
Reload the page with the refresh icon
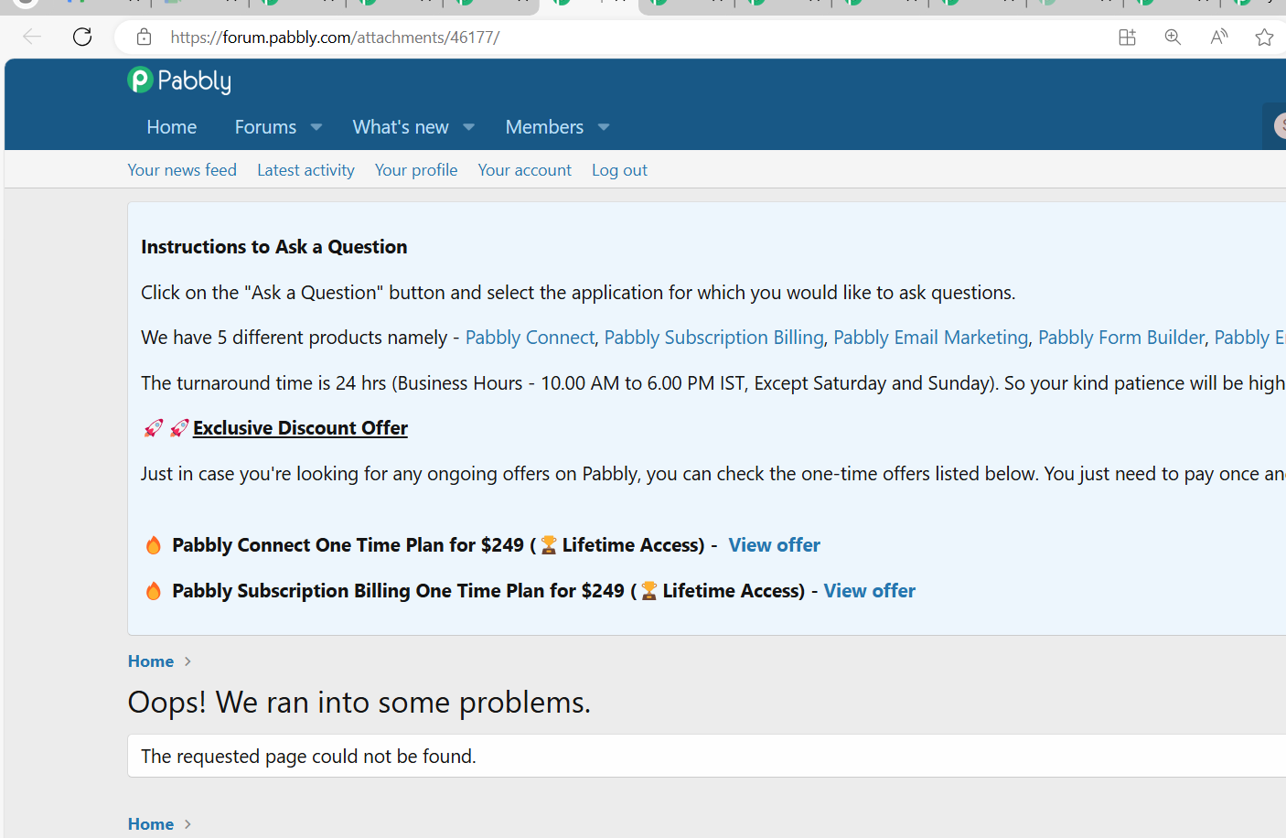(82, 37)
